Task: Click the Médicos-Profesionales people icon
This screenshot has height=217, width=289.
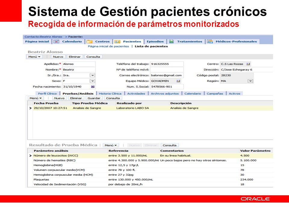Action: point(210,42)
